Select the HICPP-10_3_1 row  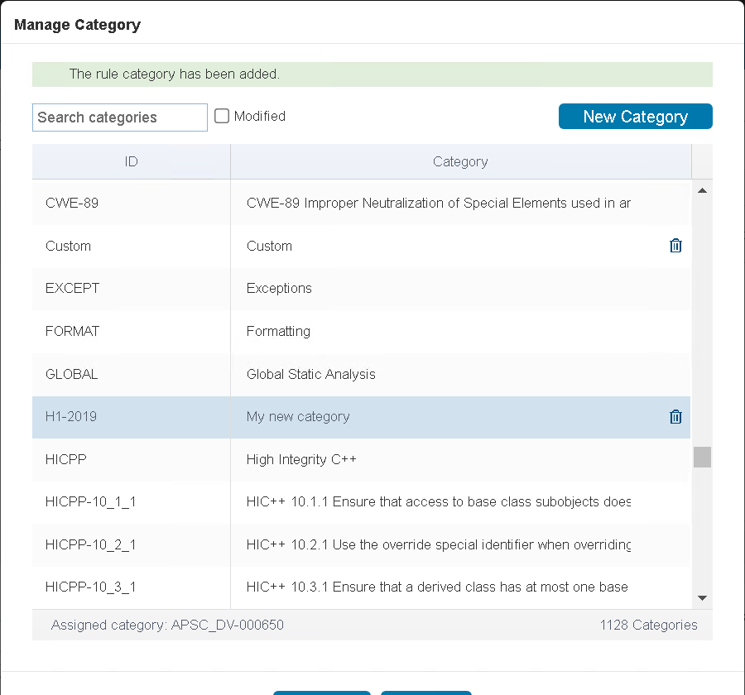pyautogui.click(x=361, y=587)
